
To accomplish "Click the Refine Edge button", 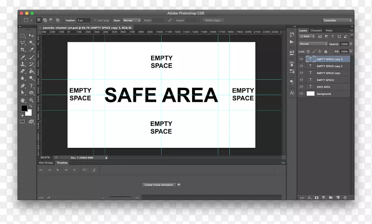I will coord(214,20).
